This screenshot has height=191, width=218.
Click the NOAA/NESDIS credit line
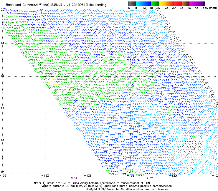tap(127, 189)
